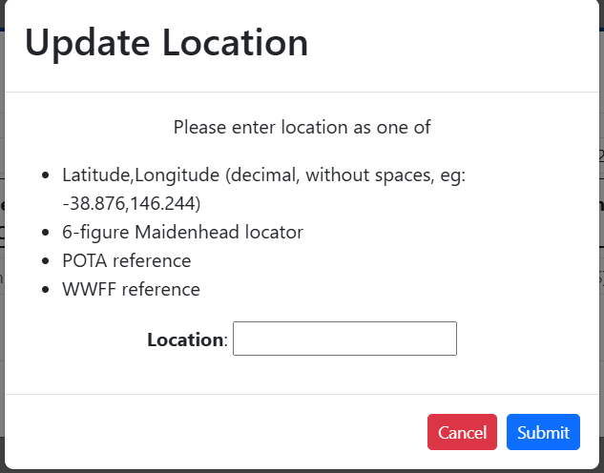The height and width of the screenshot is (473, 604).
Task: Click the example coordinates -38.876,146.244
Action: point(132,204)
